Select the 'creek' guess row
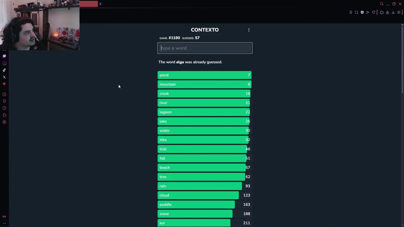The image size is (404, 227). tap(205, 94)
